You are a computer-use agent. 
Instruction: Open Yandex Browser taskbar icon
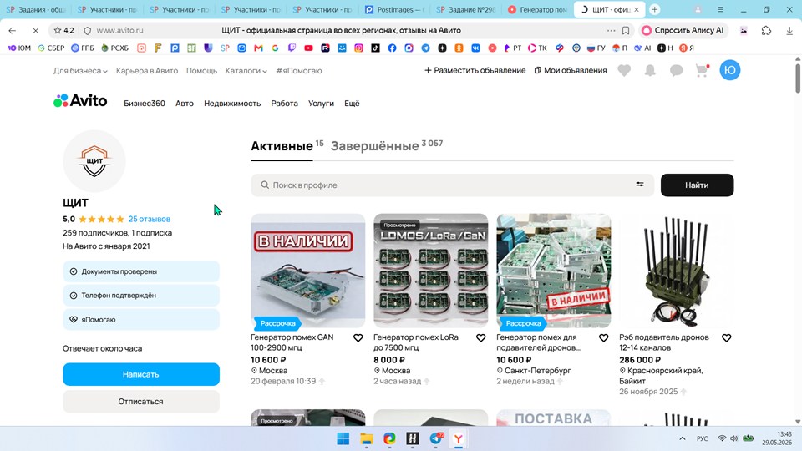459,438
